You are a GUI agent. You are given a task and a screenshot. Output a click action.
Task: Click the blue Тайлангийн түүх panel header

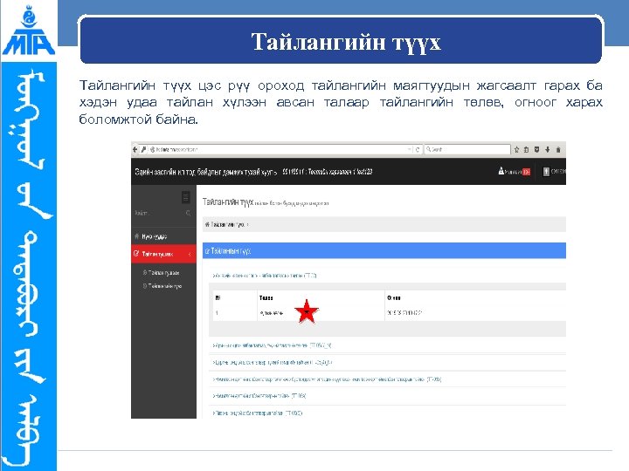384,250
